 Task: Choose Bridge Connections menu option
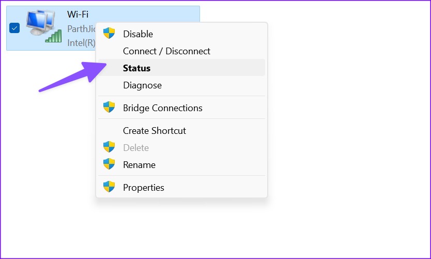click(x=181, y=108)
